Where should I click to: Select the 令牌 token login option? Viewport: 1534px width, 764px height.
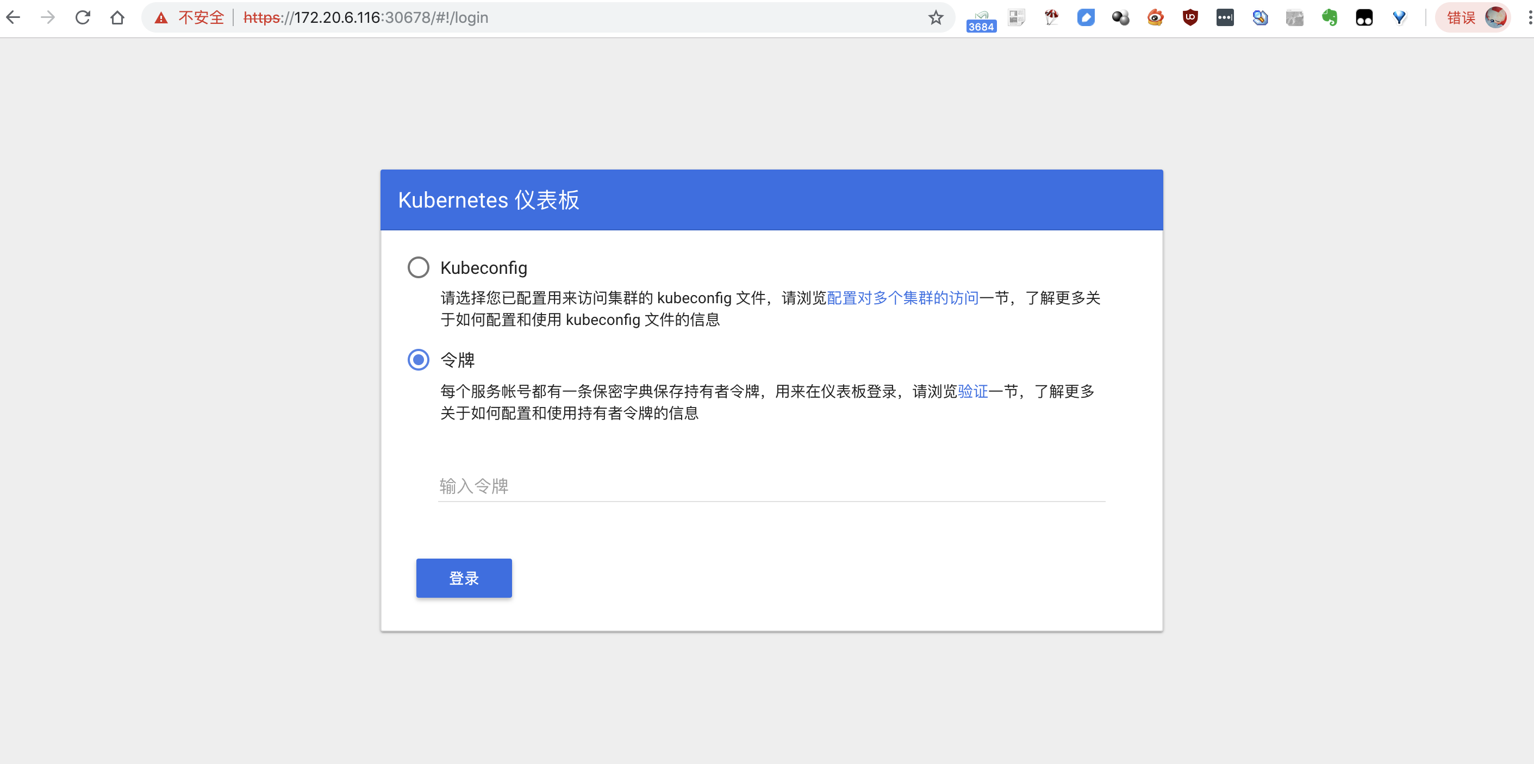click(x=419, y=360)
